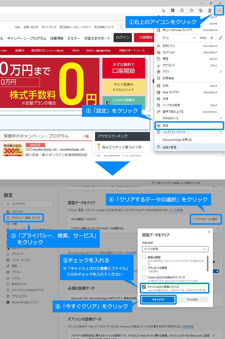
Task: Open ダウンロード from the Edge menu
Action: click(x=189, y=65)
